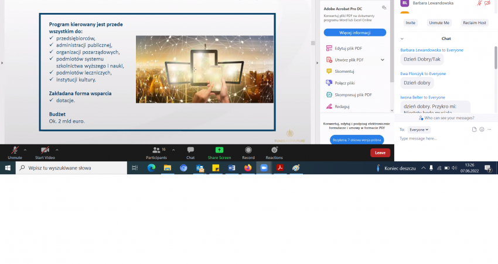This screenshot has width=498, height=264.
Task: Click Ewa Florczyk sender name in chat
Action: [412, 74]
